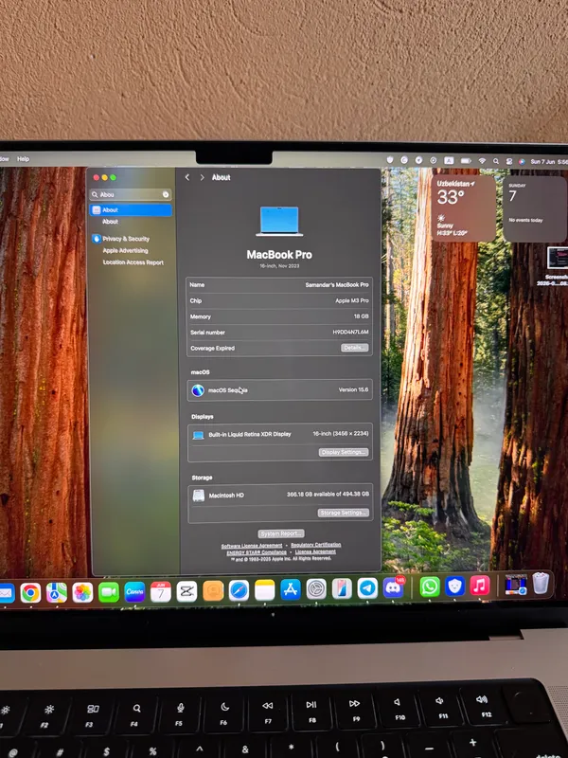Open Google Chrome from the dock
This screenshot has width=568, height=758.
30,592
